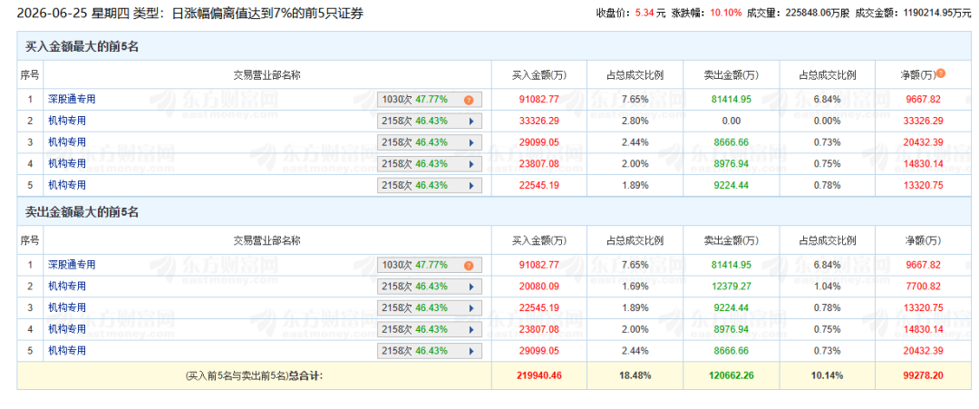Click the total sell ratio 10.14%
This screenshot has width=979, height=409.
827,376
